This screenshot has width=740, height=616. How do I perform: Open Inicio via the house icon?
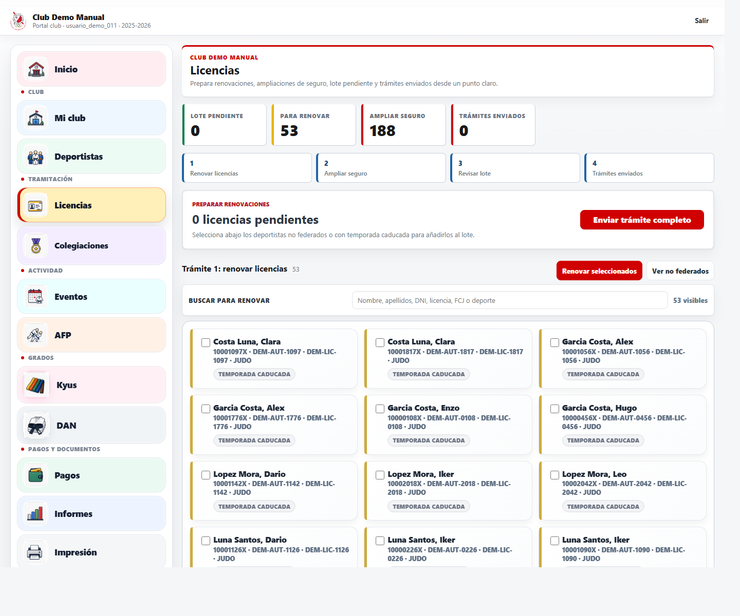point(36,69)
